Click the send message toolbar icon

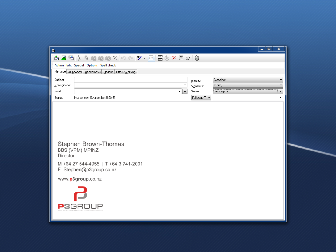(57, 58)
